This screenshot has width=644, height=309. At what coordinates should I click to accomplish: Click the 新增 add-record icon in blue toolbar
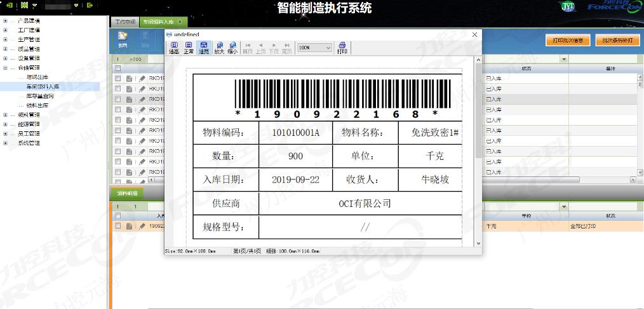click(x=123, y=40)
